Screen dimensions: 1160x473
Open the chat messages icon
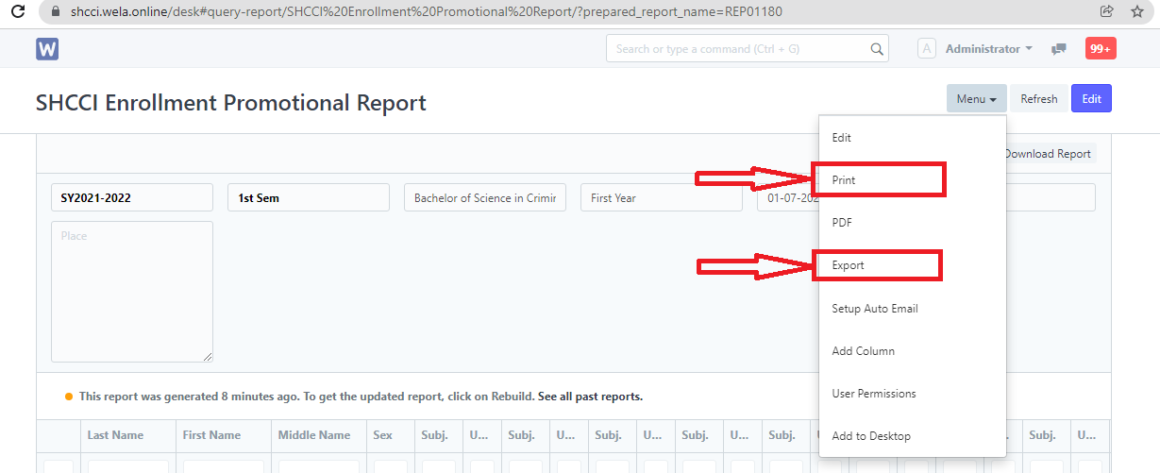tap(1059, 49)
